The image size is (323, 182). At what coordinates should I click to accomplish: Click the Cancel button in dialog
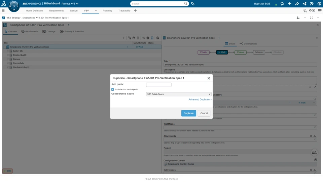(x=204, y=113)
